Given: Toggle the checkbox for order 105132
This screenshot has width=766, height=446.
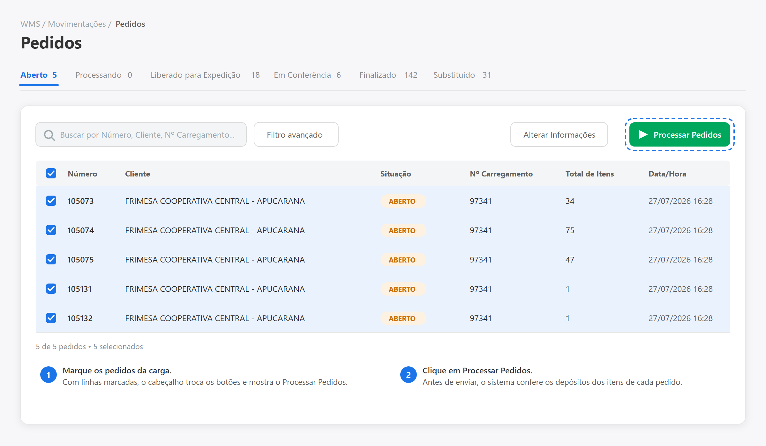Looking at the screenshot, I should click(x=51, y=318).
